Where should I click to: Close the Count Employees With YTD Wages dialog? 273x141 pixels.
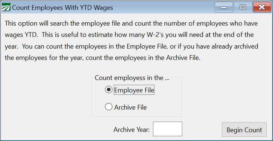(262, 7)
